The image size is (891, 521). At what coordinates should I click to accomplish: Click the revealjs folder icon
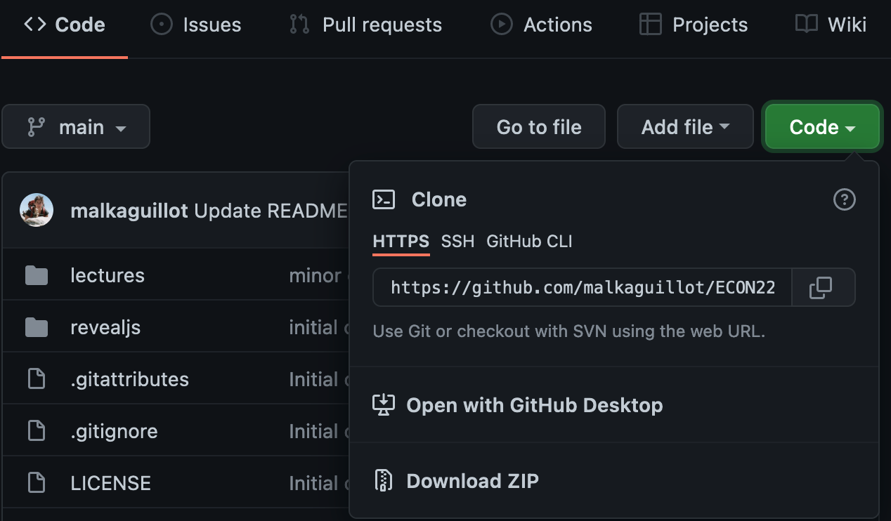coord(37,327)
